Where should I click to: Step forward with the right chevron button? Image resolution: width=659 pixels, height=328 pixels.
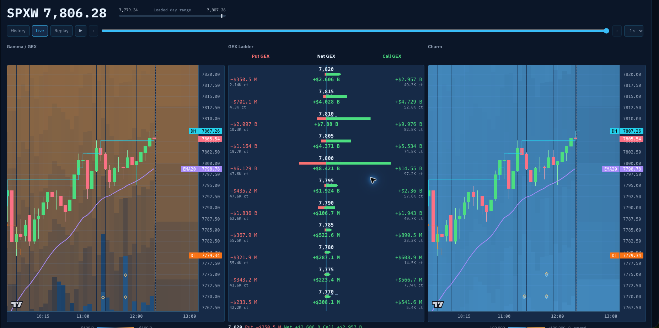pyautogui.click(x=617, y=31)
